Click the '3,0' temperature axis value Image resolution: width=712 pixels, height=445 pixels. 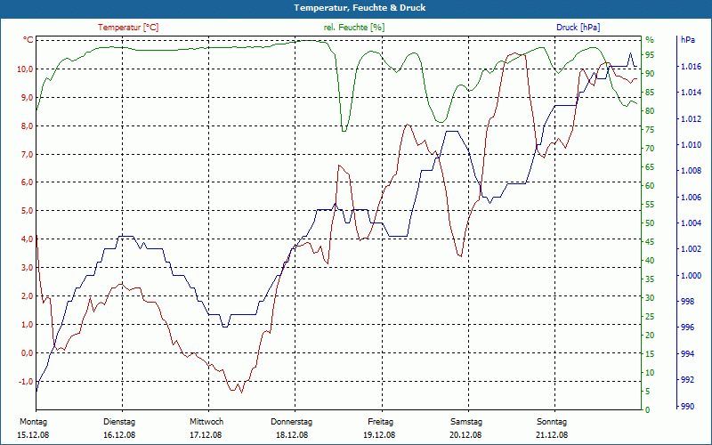pos(27,268)
